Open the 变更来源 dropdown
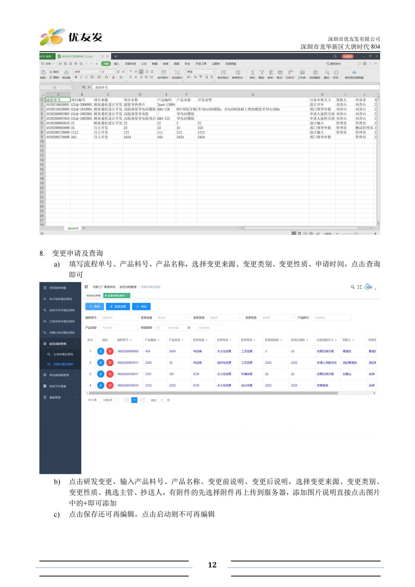 tap(173, 318)
